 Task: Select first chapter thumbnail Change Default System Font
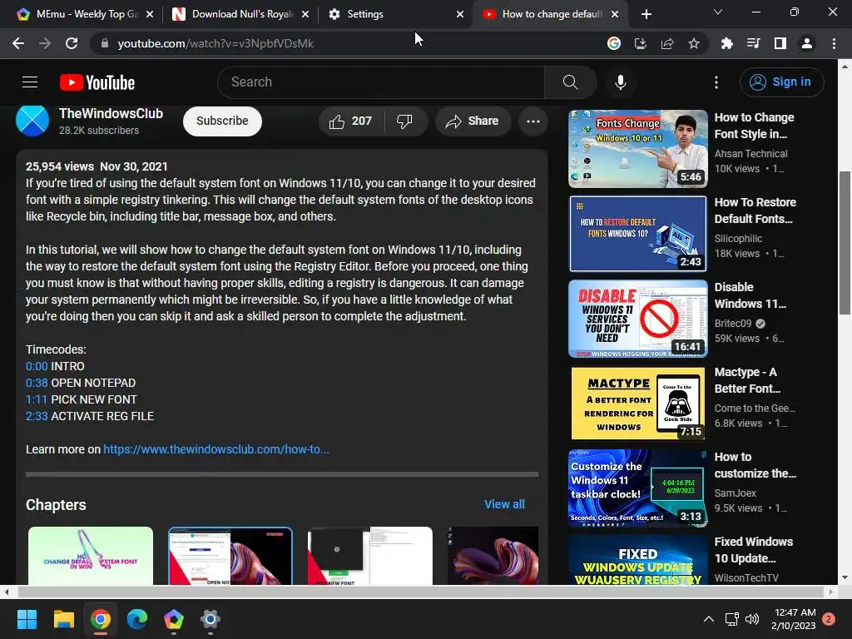point(91,556)
